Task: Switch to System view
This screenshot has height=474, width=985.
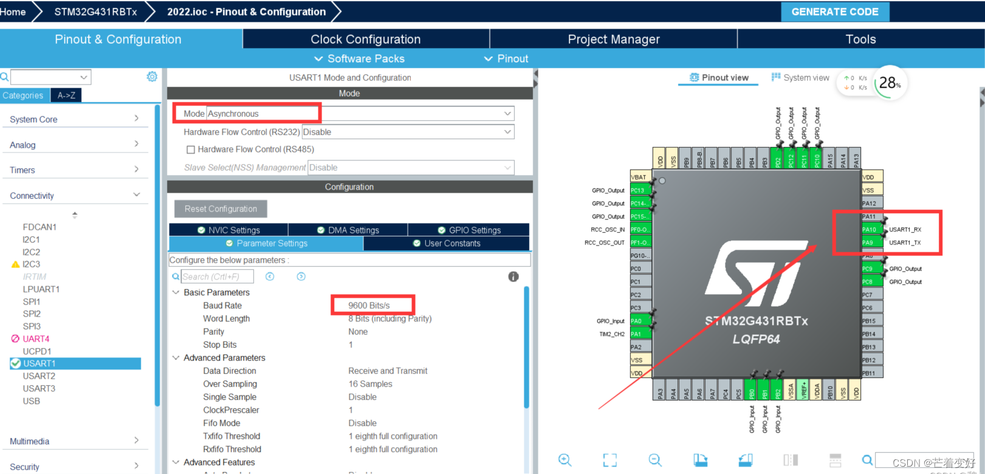Action: [x=800, y=78]
